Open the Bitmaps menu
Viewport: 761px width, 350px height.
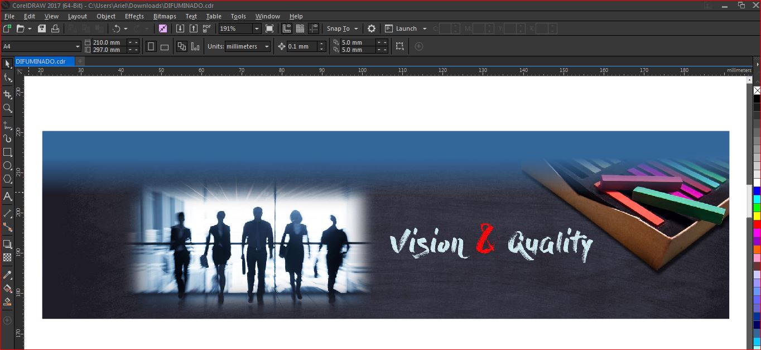(164, 16)
